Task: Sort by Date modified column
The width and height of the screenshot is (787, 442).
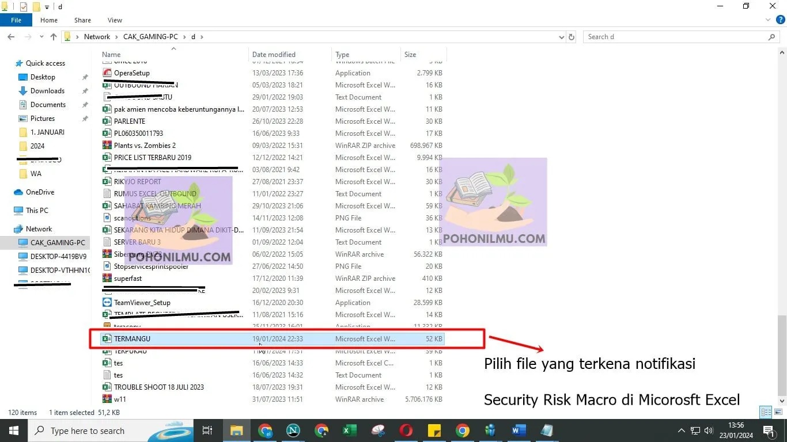Action: pyautogui.click(x=274, y=55)
